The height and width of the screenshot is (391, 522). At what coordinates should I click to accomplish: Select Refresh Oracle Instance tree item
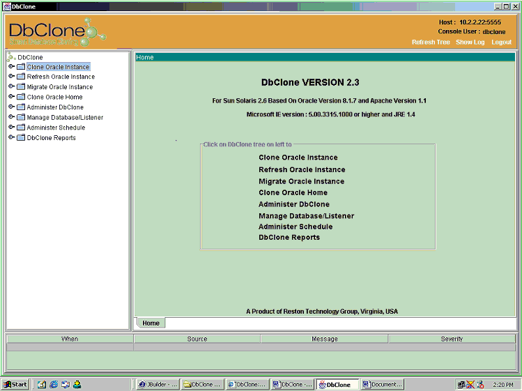tap(61, 77)
